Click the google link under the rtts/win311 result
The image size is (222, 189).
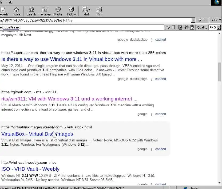(x=142, y=114)
